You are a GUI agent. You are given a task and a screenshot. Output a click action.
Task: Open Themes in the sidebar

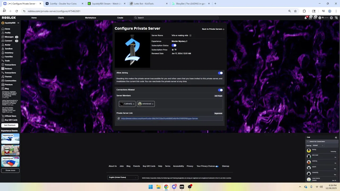8,76
